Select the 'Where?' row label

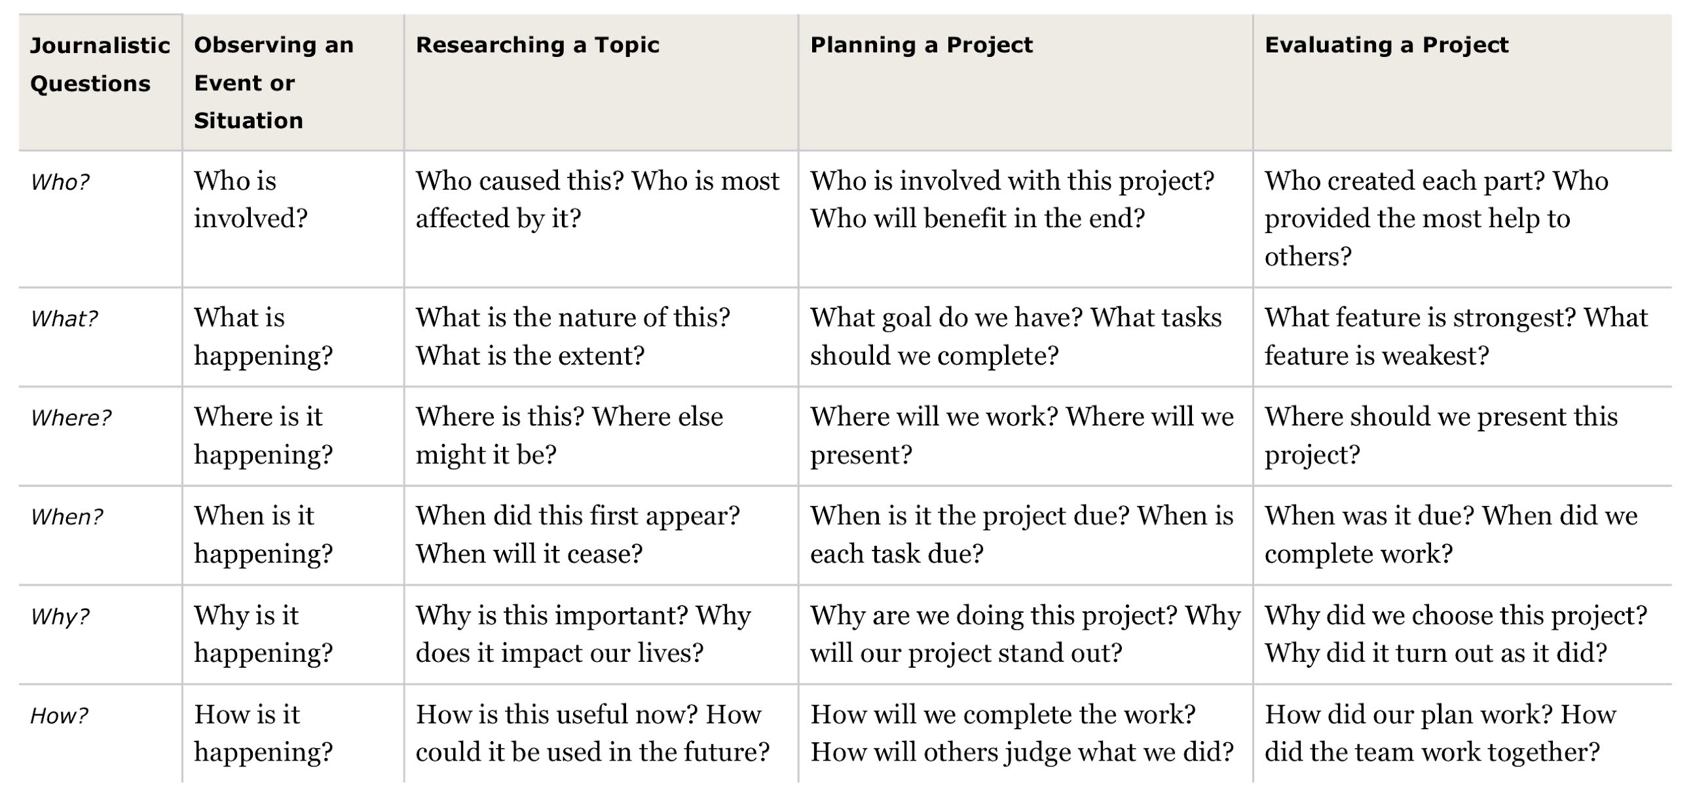(71, 418)
